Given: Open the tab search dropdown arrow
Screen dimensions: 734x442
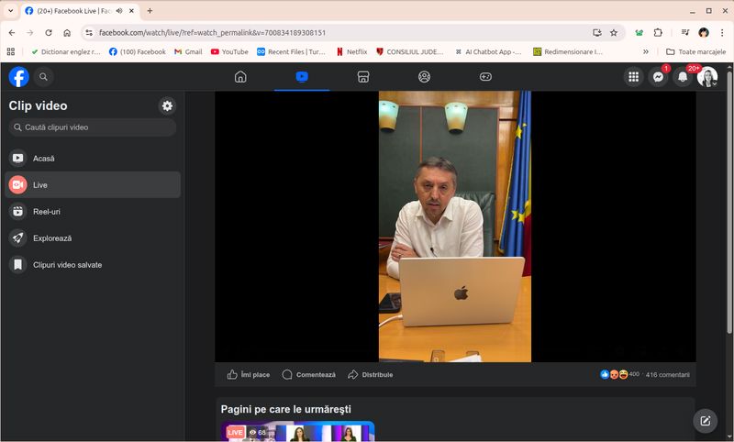Looking at the screenshot, I should pyautogui.click(x=10, y=11).
